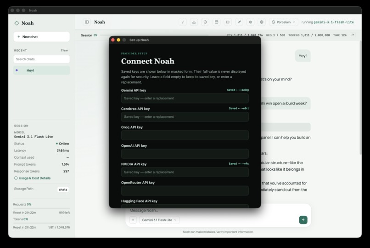
Task: Toggle the sidebar panel icon beside Noah title
Action: (x=87, y=22)
